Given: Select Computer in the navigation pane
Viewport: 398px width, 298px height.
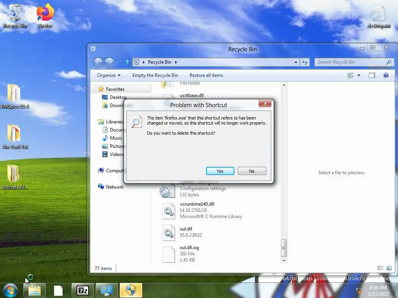Looking at the screenshot, I should [x=110, y=171].
